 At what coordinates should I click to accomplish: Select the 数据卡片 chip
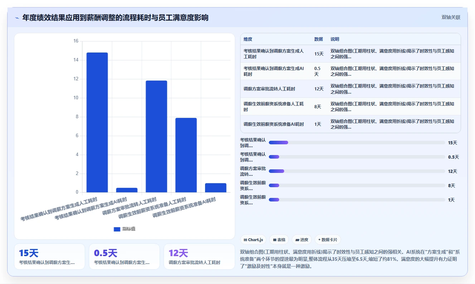(328, 240)
